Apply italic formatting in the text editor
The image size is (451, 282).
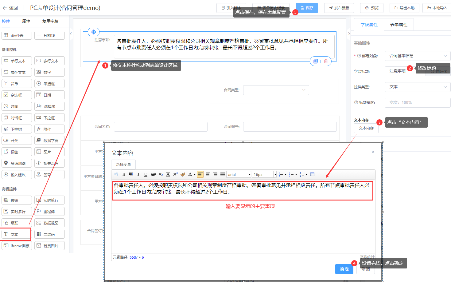138,174
